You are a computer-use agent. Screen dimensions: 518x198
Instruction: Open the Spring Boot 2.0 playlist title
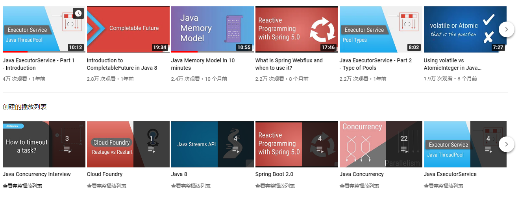[x=274, y=174]
